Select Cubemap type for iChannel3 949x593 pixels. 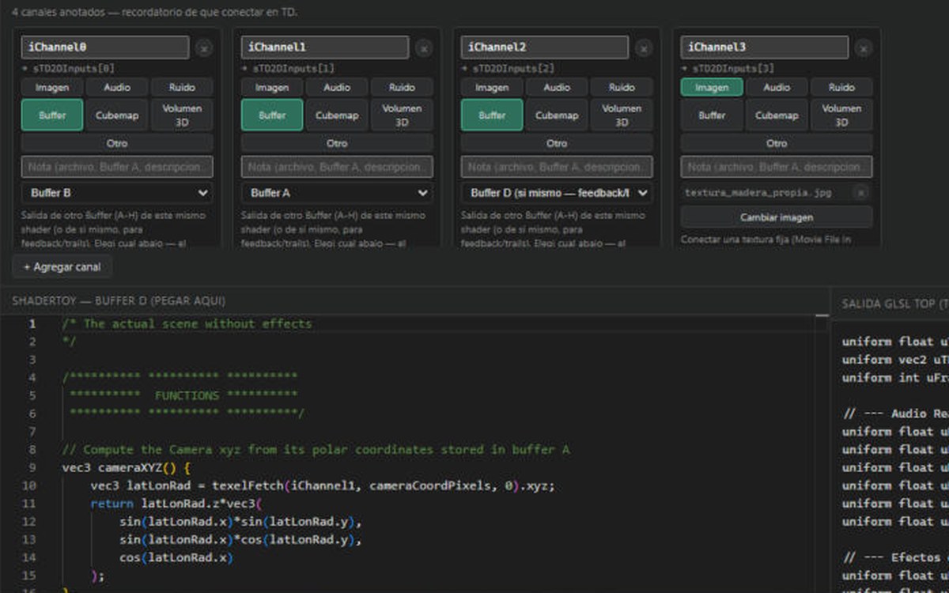pos(777,115)
